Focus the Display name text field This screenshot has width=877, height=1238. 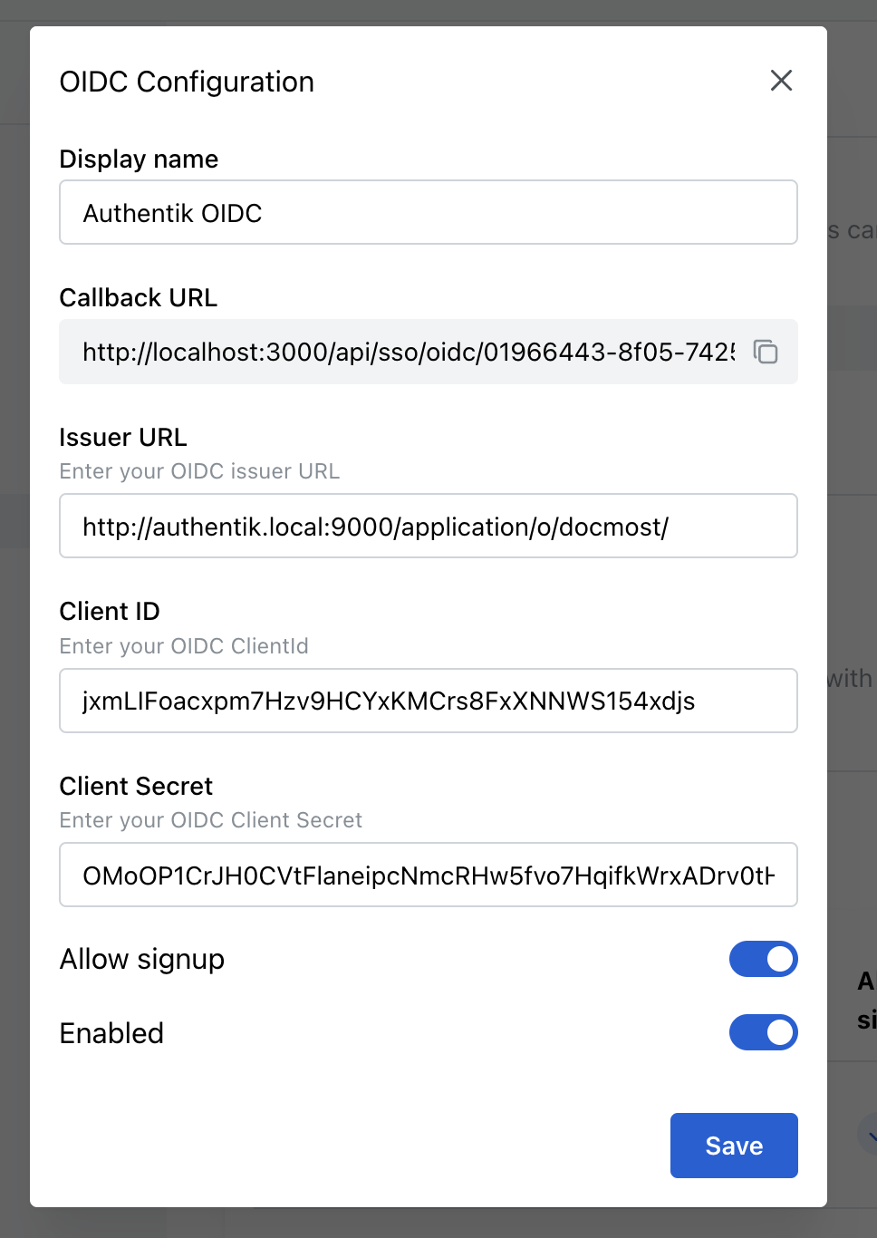point(428,213)
